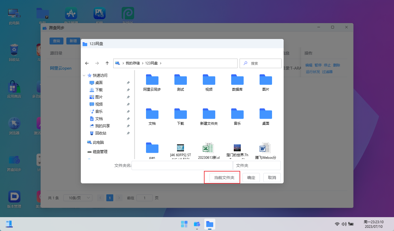The width and height of the screenshot is (394, 231).
Task: Toggle pin for 桌面 in quick access
Action: tap(128, 83)
